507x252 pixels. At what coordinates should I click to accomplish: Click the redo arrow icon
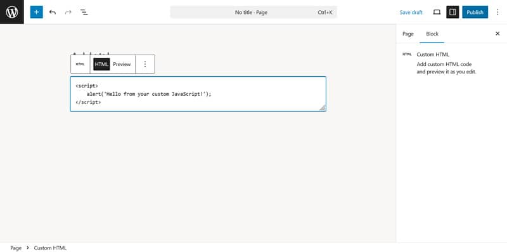pyautogui.click(x=68, y=12)
